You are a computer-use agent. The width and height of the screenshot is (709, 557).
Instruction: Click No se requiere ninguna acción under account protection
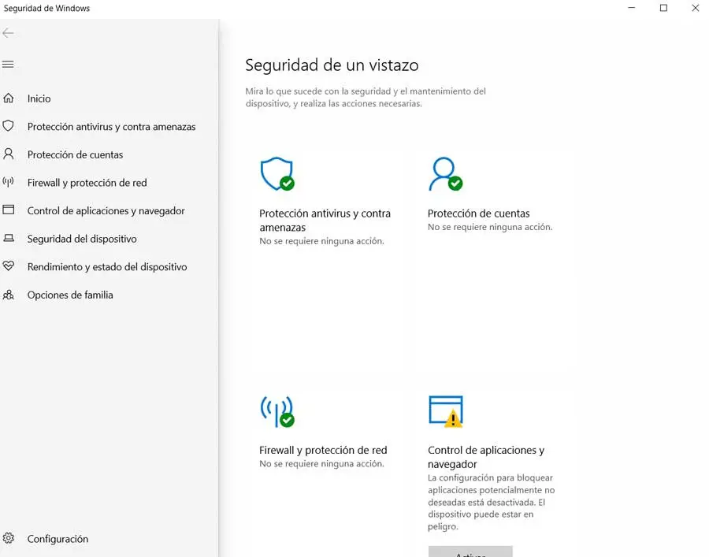point(490,227)
